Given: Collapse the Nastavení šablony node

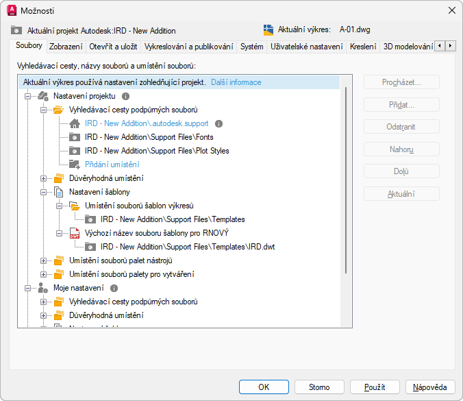Looking at the screenshot, I should pos(43,193).
